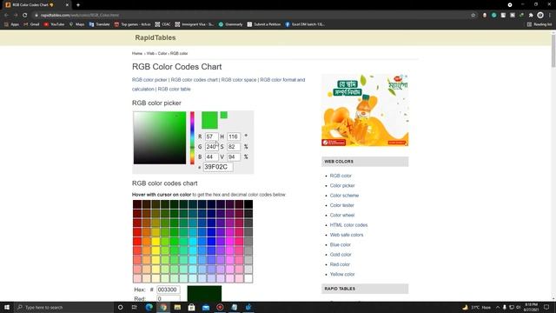Open a new browser tab with the plus icon

pyautogui.click(x=78, y=5)
